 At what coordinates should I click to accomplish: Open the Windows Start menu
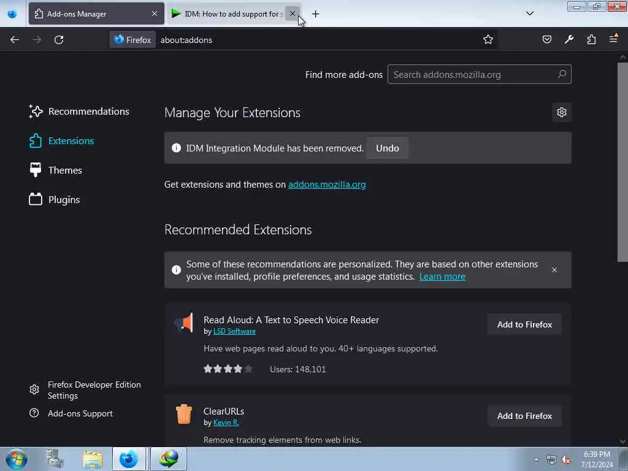point(17,459)
